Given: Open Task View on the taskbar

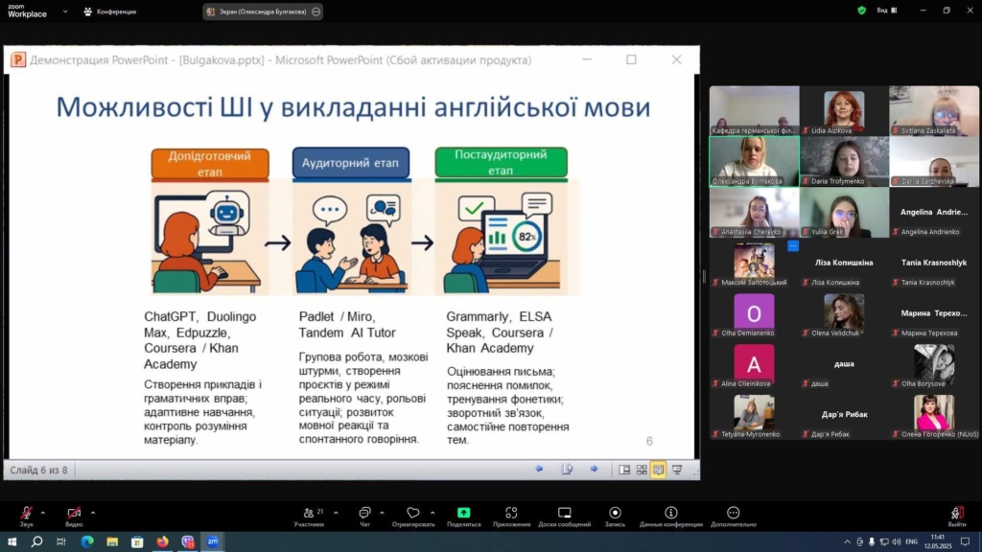Looking at the screenshot, I should tap(61, 541).
